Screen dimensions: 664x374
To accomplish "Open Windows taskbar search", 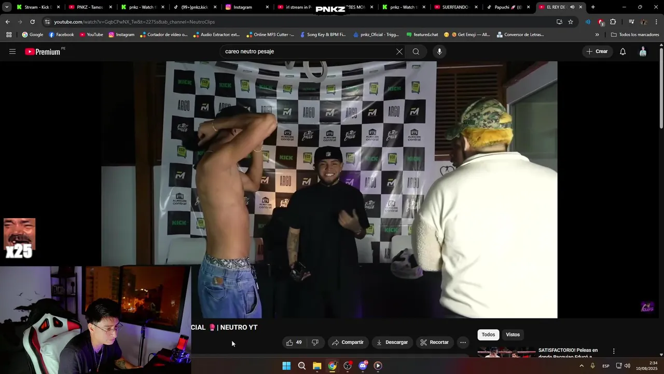I will (301, 366).
